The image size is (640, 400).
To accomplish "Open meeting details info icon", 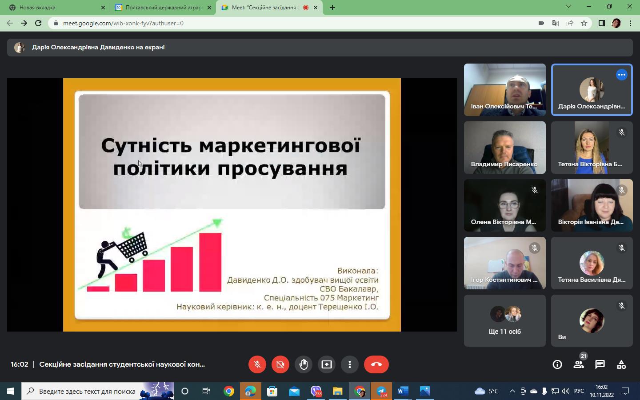I will pyautogui.click(x=557, y=364).
